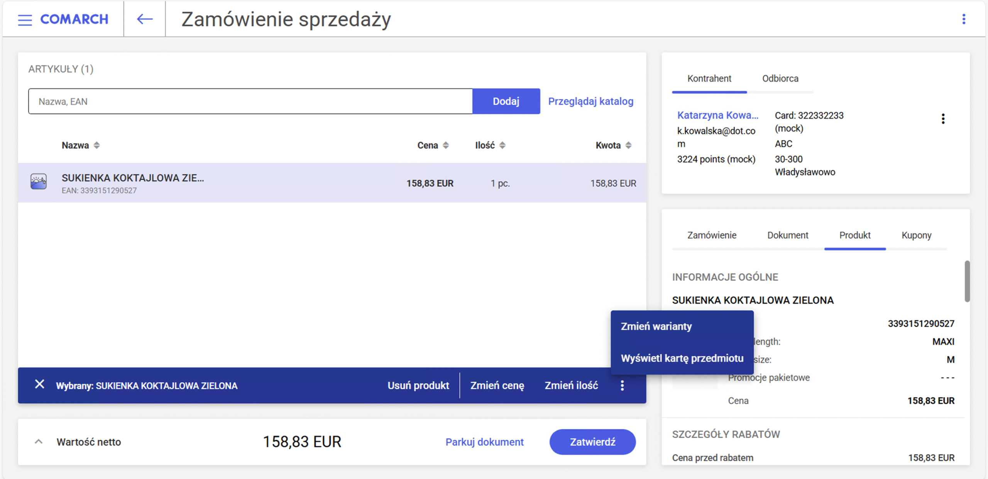Image resolution: width=988 pixels, height=479 pixels.
Task: Confirm order with Zatwierdź button
Action: [592, 442]
